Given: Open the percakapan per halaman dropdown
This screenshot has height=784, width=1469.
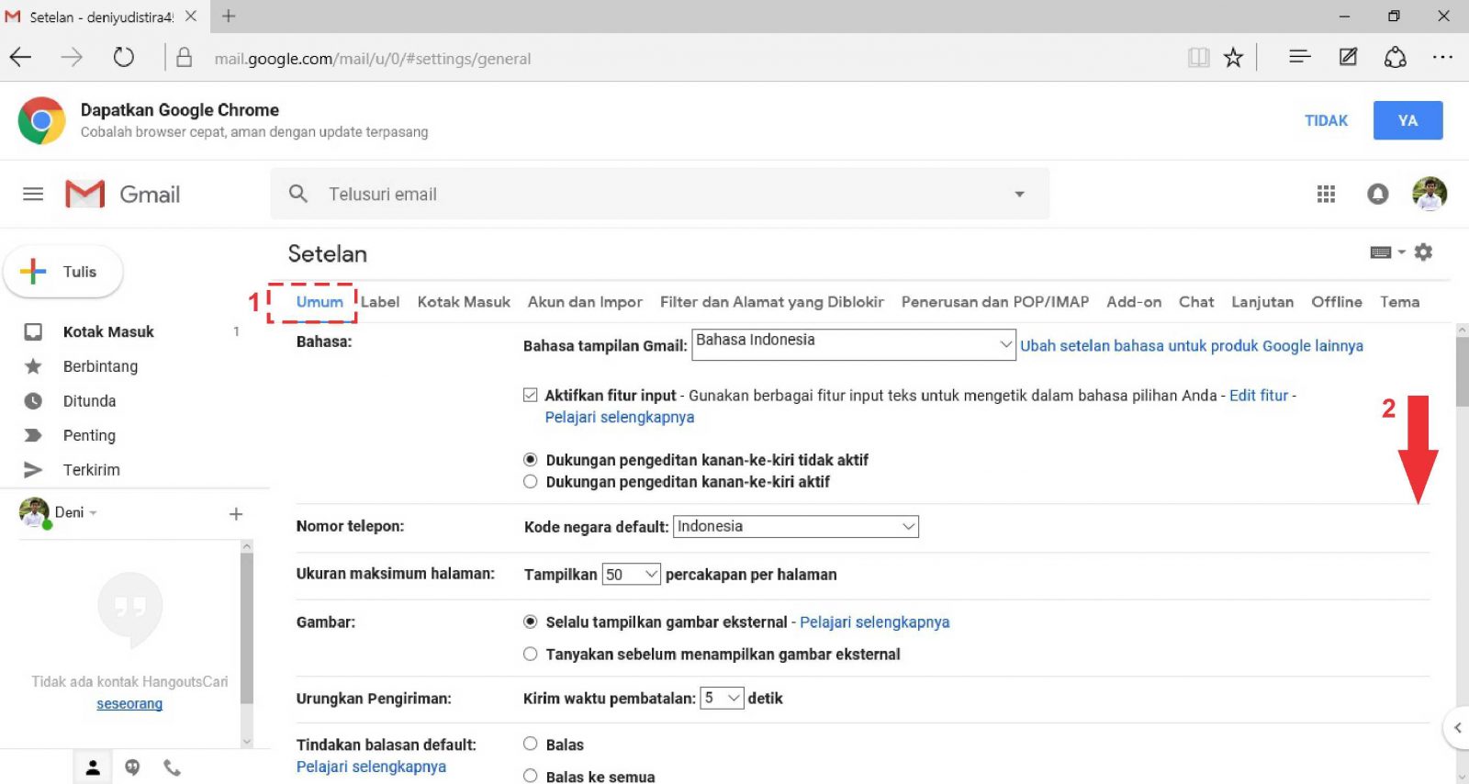Looking at the screenshot, I should [631, 574].
